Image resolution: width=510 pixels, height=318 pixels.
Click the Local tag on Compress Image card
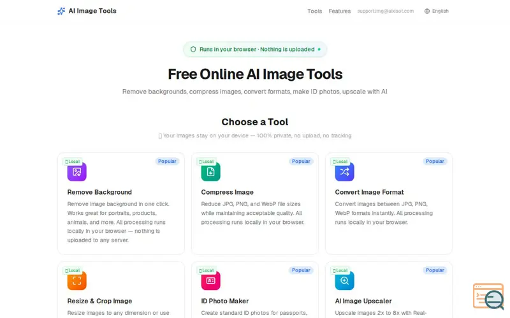(x=207, y=162)
